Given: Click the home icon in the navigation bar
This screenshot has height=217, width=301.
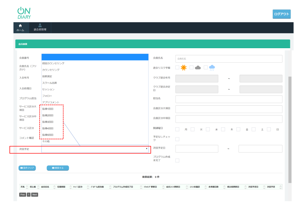Looking at the screenshot, I should [x=20, y=26].
